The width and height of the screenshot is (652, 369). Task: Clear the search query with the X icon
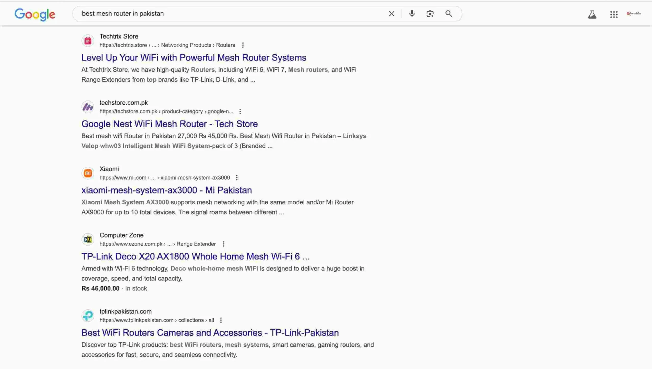pos(391,13)
